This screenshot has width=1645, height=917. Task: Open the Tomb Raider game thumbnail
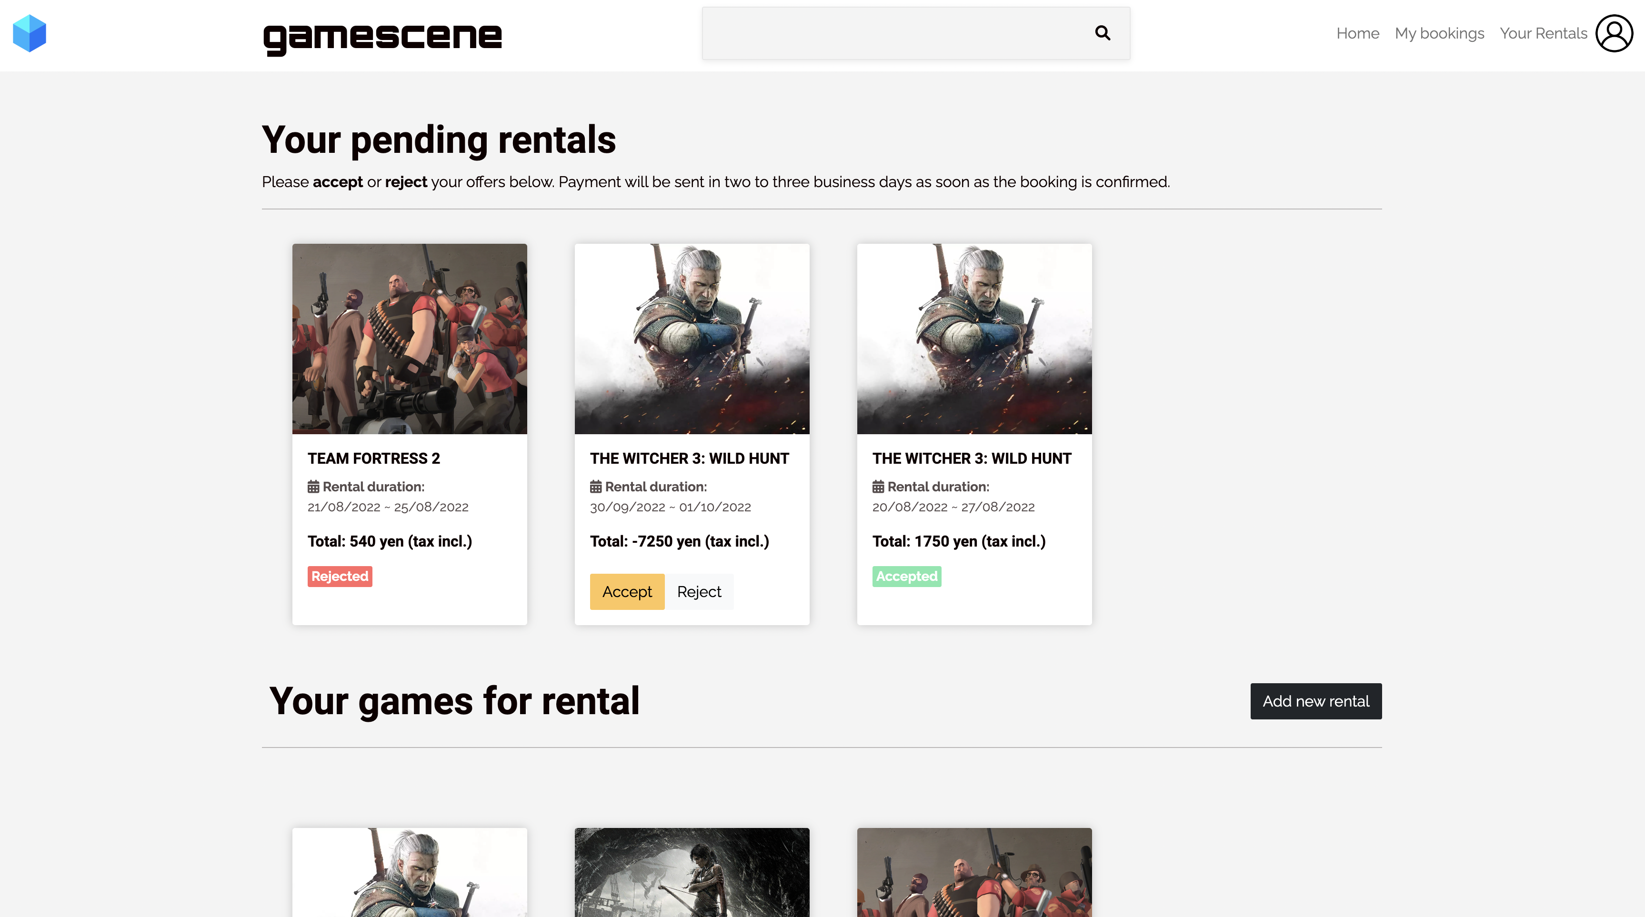click(x=692, y=872)
